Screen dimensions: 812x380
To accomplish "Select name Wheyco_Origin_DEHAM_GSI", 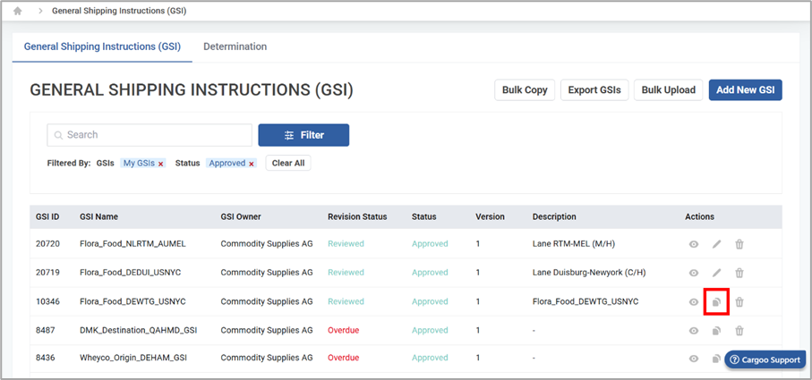I will (x=133, y=358).
